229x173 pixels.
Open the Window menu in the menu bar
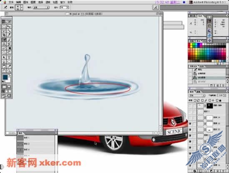click(63, 2)
